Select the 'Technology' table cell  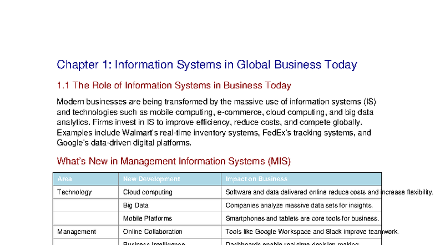pyautogui.click(x=85, y=192)
